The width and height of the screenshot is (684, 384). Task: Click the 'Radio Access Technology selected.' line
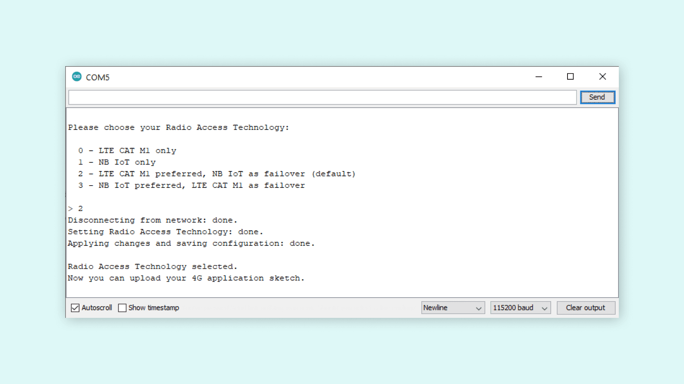pyautogui.click(x=152, y=267)
